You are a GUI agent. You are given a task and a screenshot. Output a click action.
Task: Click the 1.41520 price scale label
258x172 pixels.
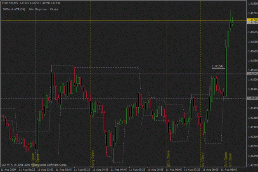(253, 80)
